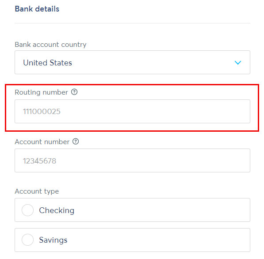
Task: Select the Checking radio button circle
Action: pos(27,210)
